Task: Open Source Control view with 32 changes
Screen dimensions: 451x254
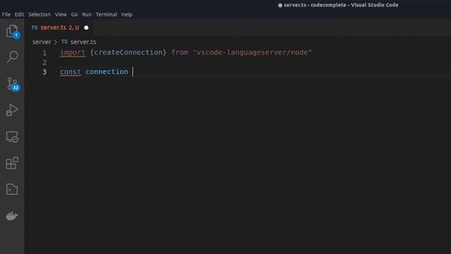Action: (x=13, y=84)
